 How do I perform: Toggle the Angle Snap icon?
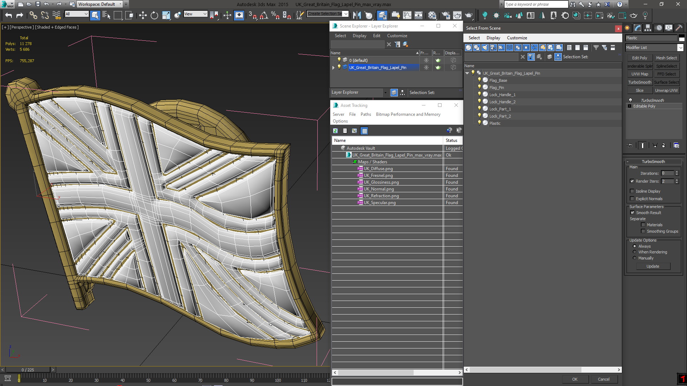[264, 15]
